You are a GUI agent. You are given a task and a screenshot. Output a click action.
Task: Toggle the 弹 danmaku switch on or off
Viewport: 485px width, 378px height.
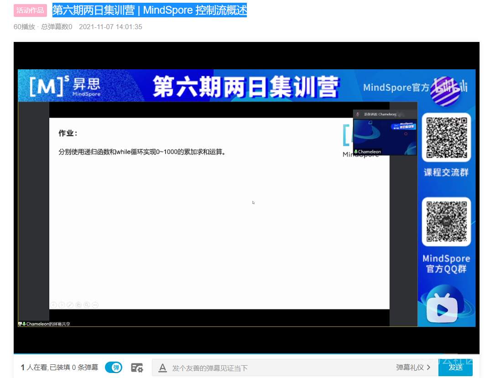(x=114, y=368)
